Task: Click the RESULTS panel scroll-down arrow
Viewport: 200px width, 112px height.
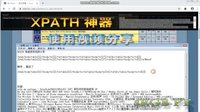Action: 195,27
